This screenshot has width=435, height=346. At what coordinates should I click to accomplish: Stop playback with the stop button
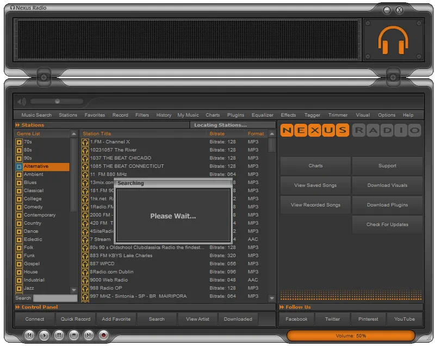click(74, 335)
